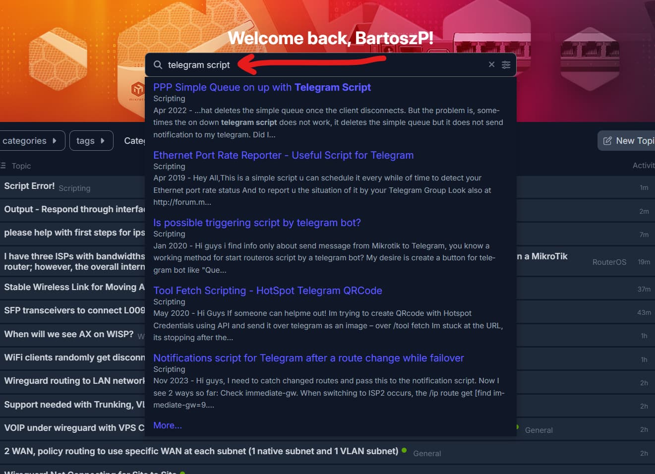Open result 'Notifications script for Telegram after a route change'

click(308, 358)
